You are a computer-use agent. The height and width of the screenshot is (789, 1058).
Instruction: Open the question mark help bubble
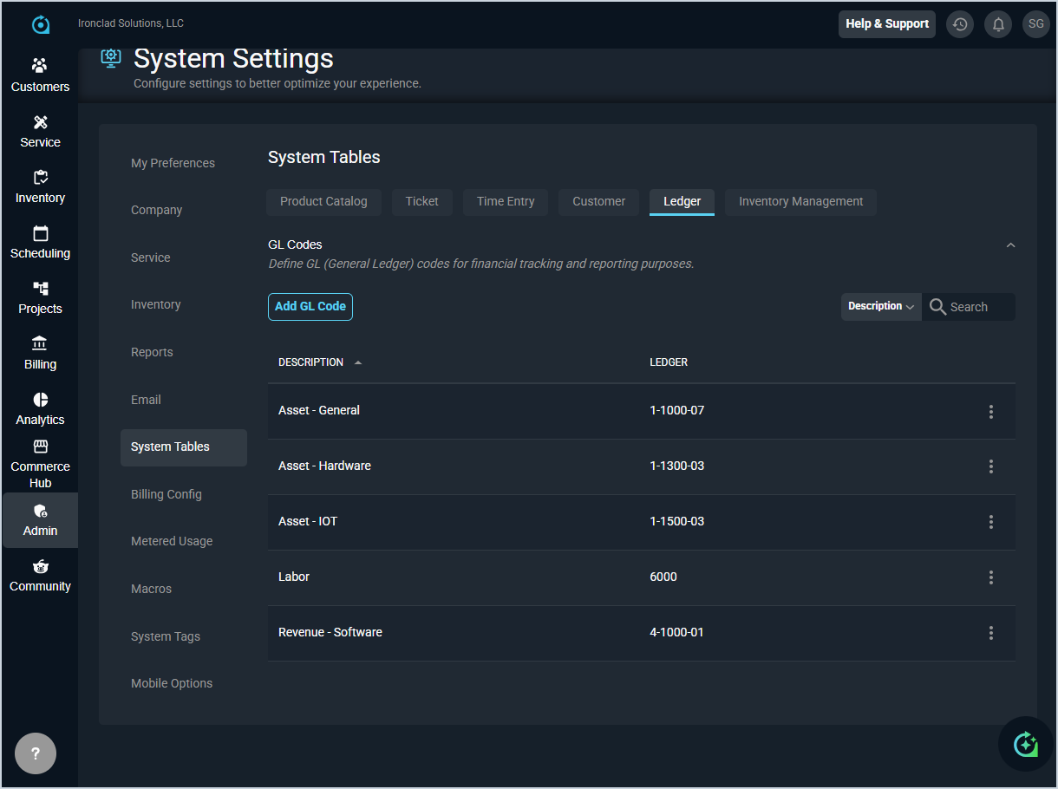(36, 753)
